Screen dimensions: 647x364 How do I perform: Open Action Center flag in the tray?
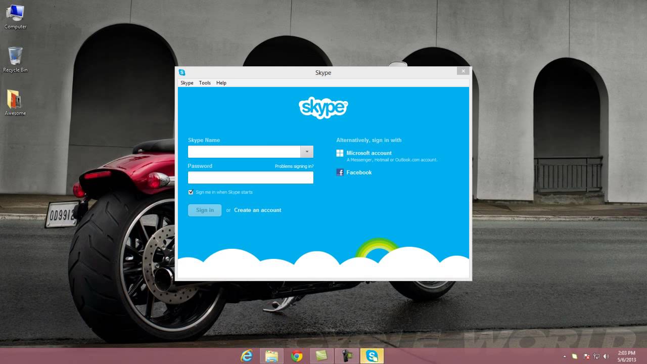(587, 356)
